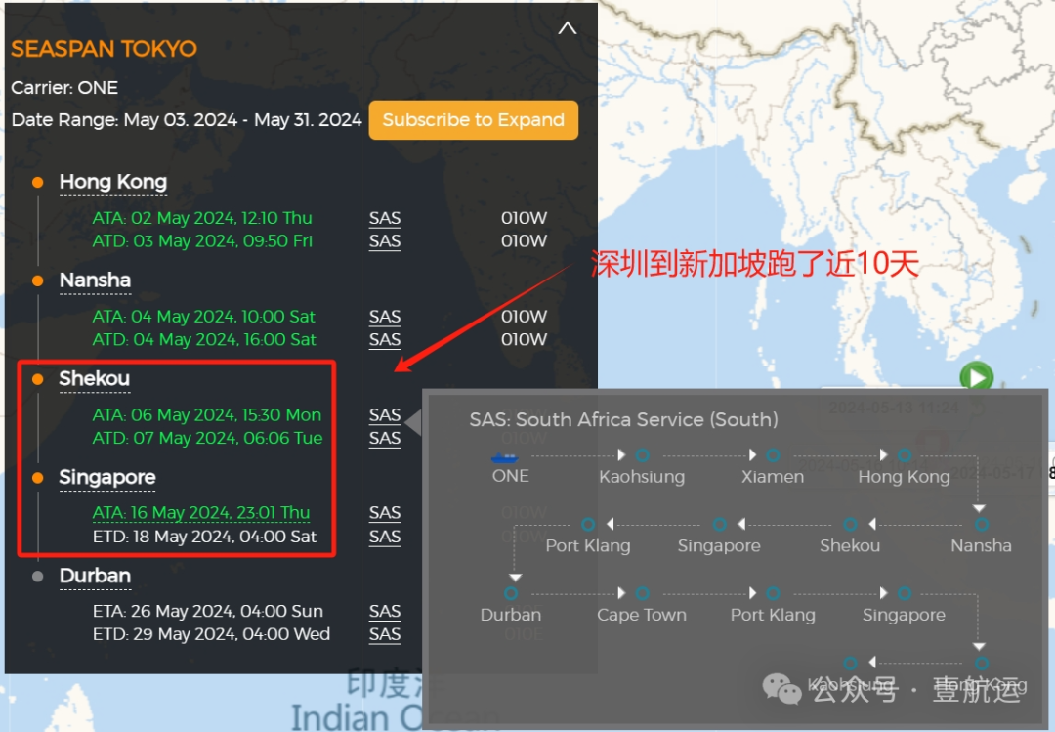Click the Cape Town stop circle
Screen dimensions: 1055x732
643,593
